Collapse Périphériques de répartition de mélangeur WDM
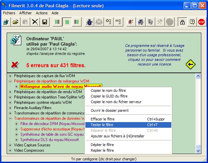The height and width of the screenshot is (163, 208). pos(10,81)
